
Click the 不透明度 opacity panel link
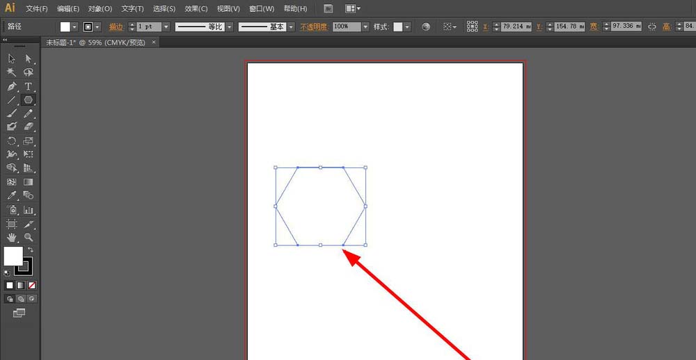tap(314, 26)
